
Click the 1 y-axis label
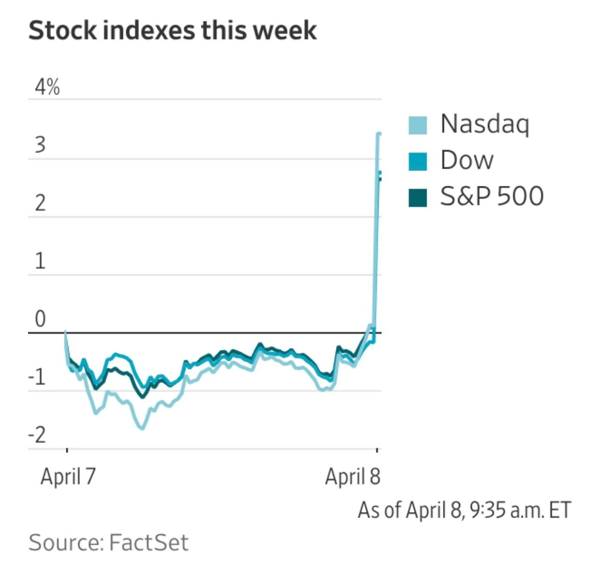[x=40, y=261]
